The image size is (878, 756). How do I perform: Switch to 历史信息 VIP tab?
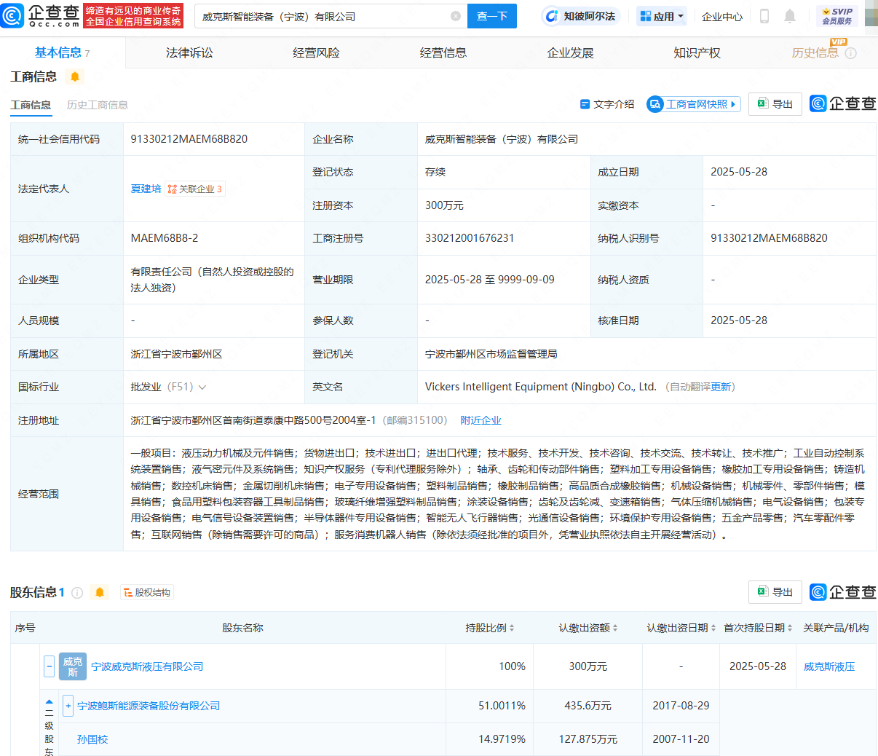click(815, 52)
